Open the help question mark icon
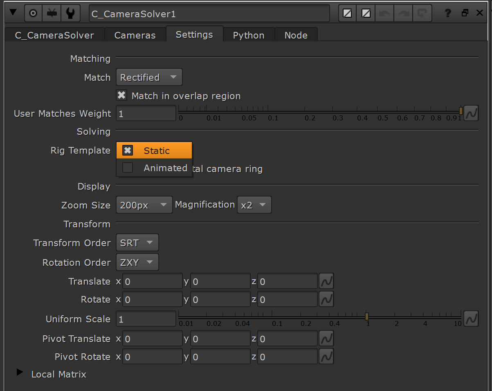 click(x=448, y=13)
